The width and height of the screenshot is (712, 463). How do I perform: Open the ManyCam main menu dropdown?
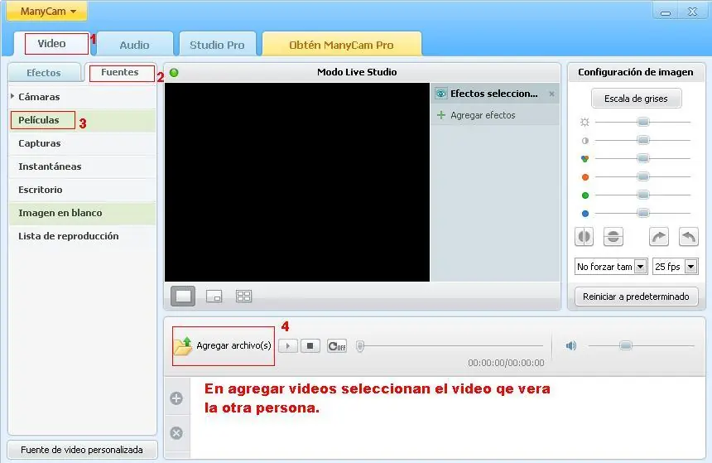[46, 12]
